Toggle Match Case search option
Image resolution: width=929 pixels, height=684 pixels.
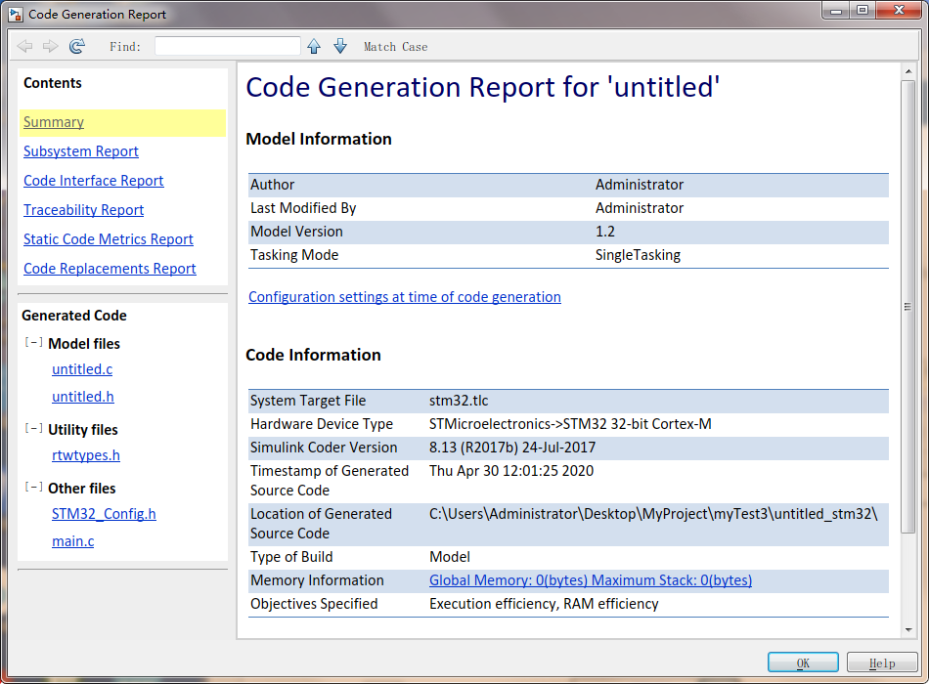pos(395,47)
